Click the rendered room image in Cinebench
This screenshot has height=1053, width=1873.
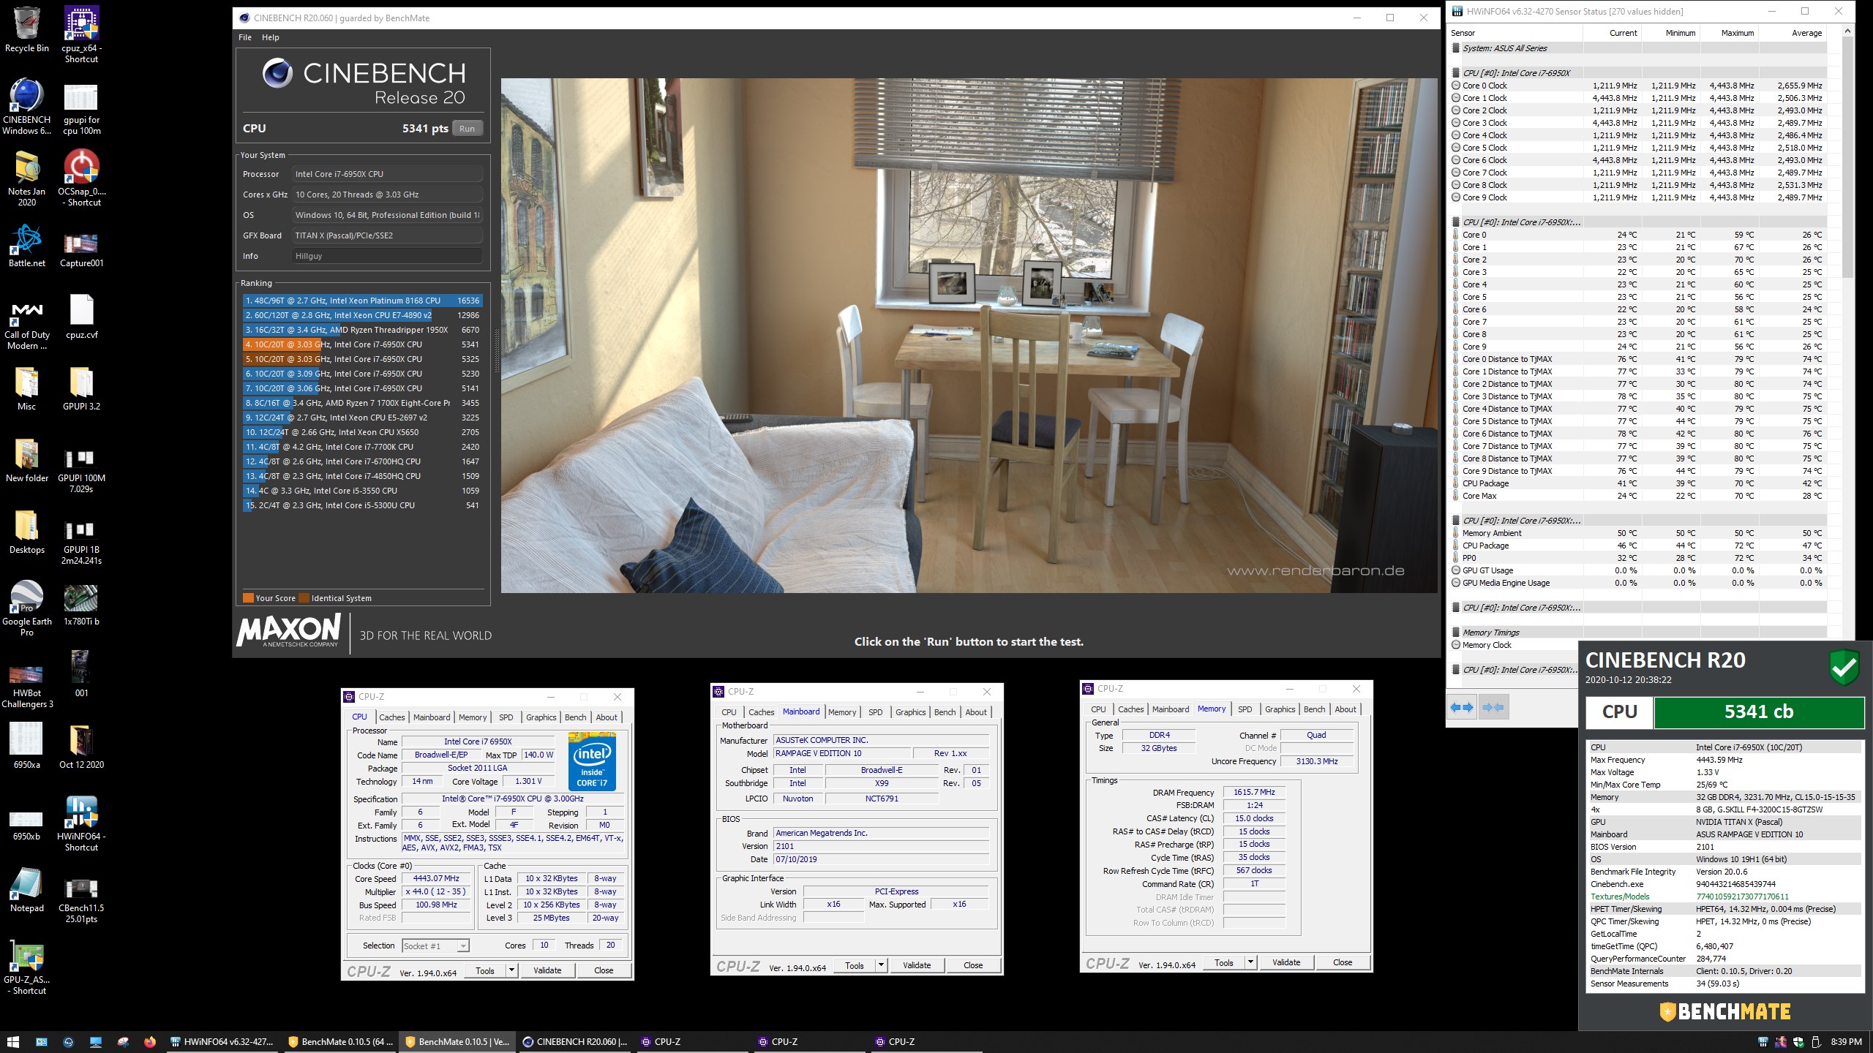point(969,335)
